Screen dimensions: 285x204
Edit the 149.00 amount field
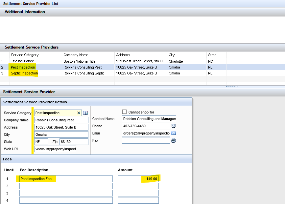[x=138, y=179]
